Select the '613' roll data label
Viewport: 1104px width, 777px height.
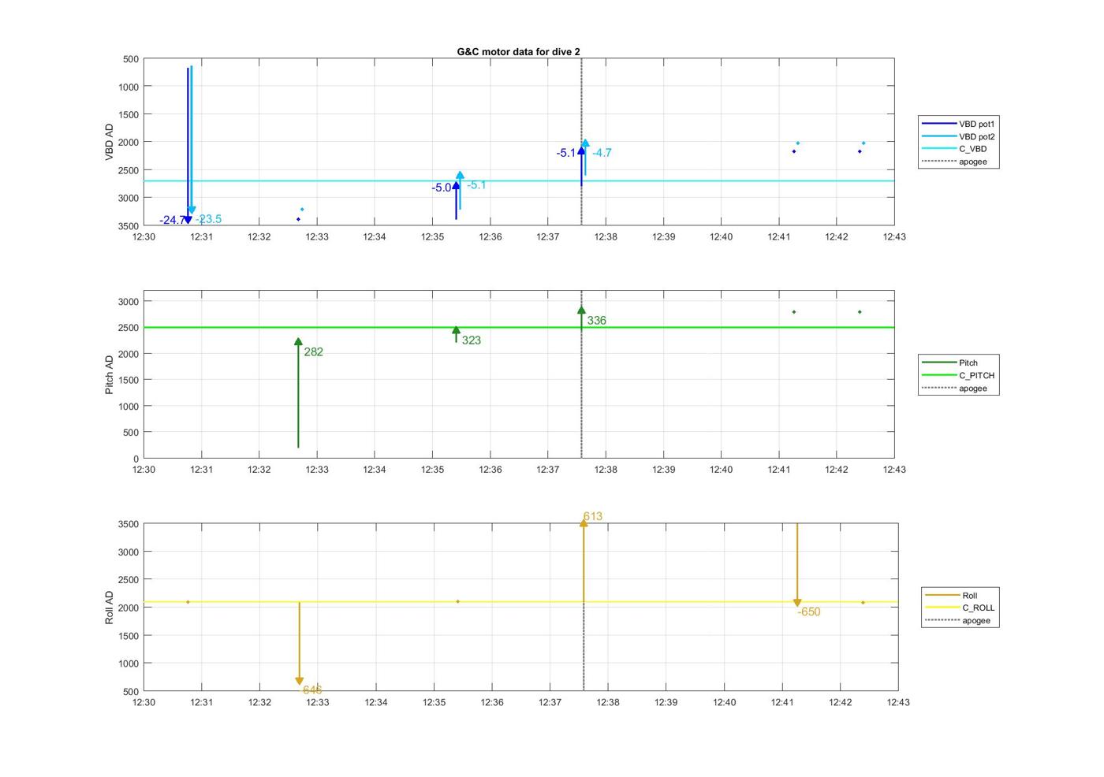pos(593,516)
